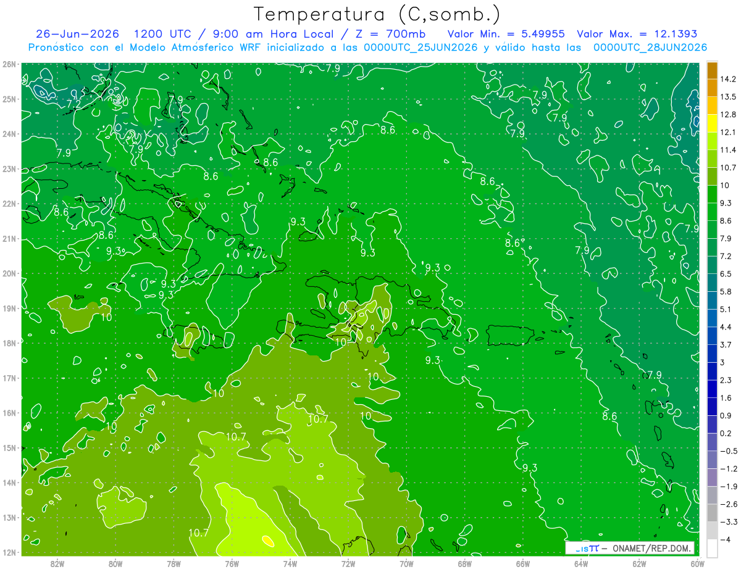Click the '3.7' colorbar scale value
The image size is (741, 572).
tap(726, 345)
